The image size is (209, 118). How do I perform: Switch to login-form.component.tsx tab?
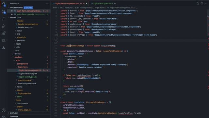(x=70, y=3)
